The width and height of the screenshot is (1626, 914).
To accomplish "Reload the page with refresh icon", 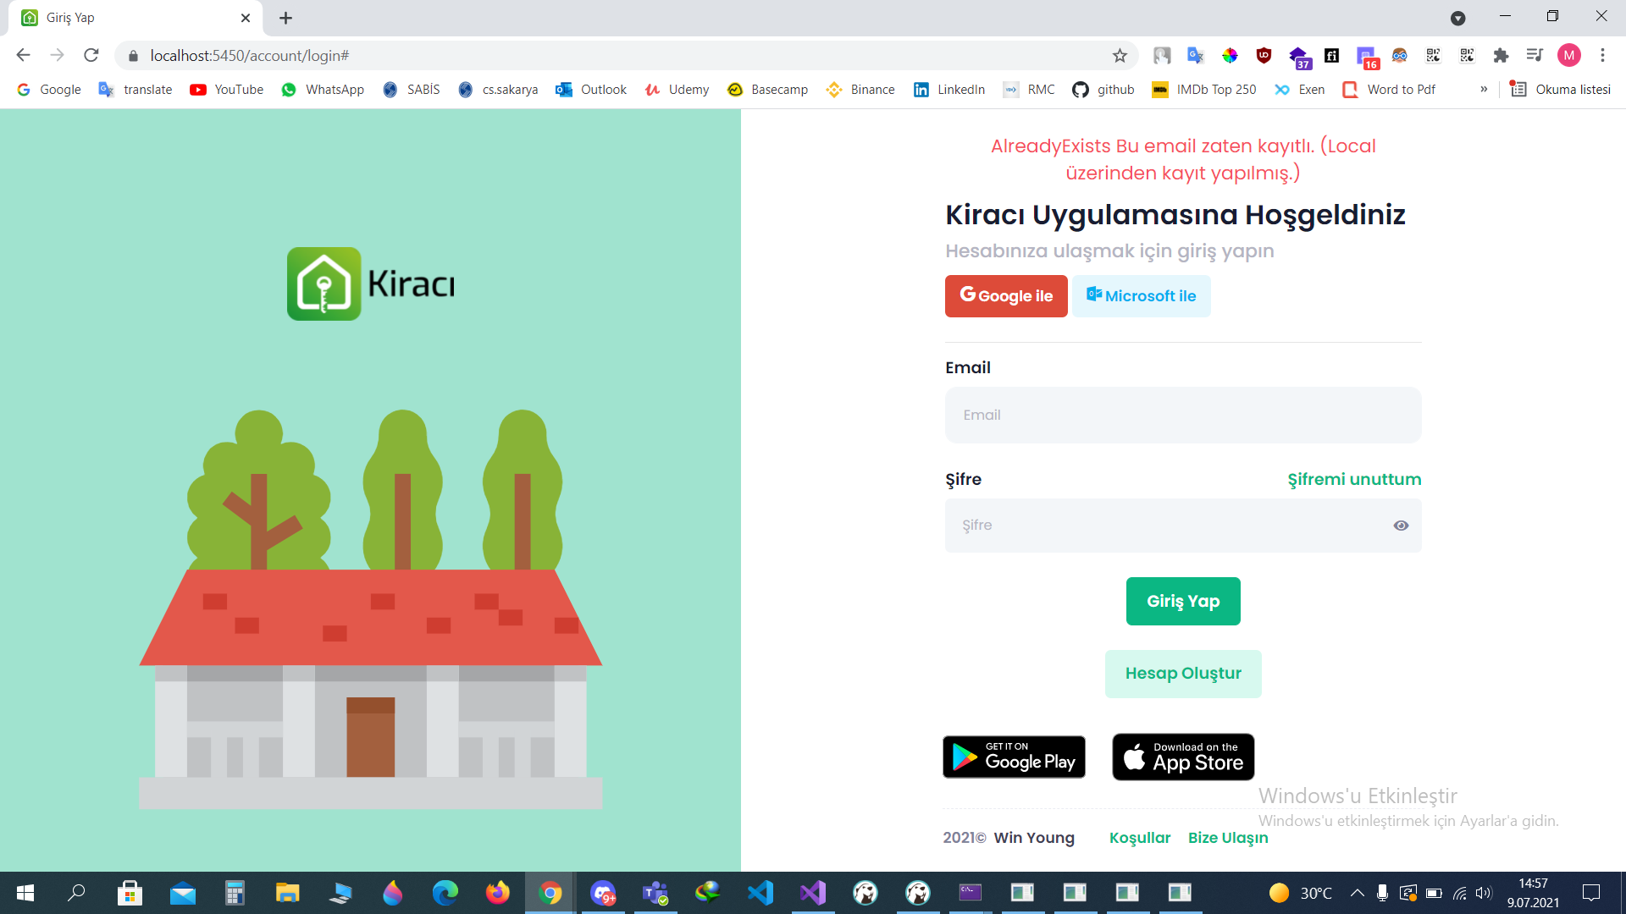I will click(91, 56).
